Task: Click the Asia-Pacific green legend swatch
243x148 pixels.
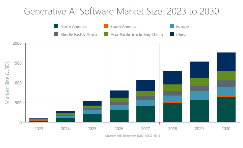Action: 106,34
